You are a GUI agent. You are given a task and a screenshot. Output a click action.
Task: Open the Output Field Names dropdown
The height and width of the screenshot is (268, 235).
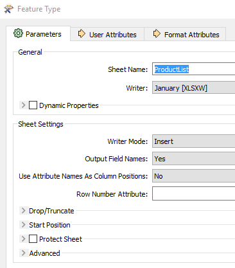pos(193,159)
